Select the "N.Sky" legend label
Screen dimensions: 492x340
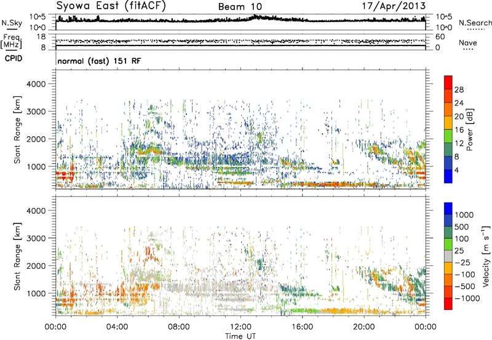12,23
